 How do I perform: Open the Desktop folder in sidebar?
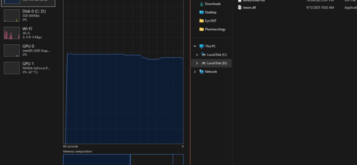(210, 12)
